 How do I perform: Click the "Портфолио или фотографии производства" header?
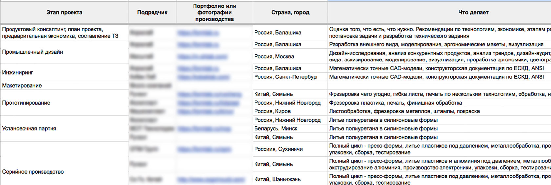tap(214, 13)
